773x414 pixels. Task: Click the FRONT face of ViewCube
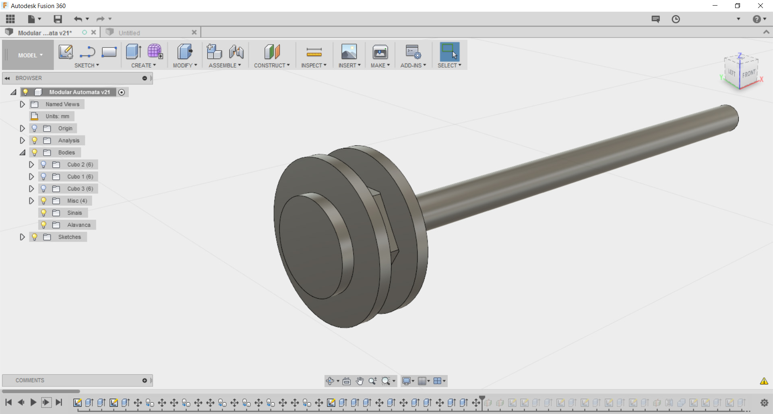pos(749,74)
